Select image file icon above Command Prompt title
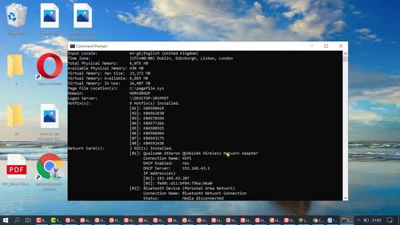The width and height of the screenshot is (400, 225). pyautogui.click(x=82, y=16)
